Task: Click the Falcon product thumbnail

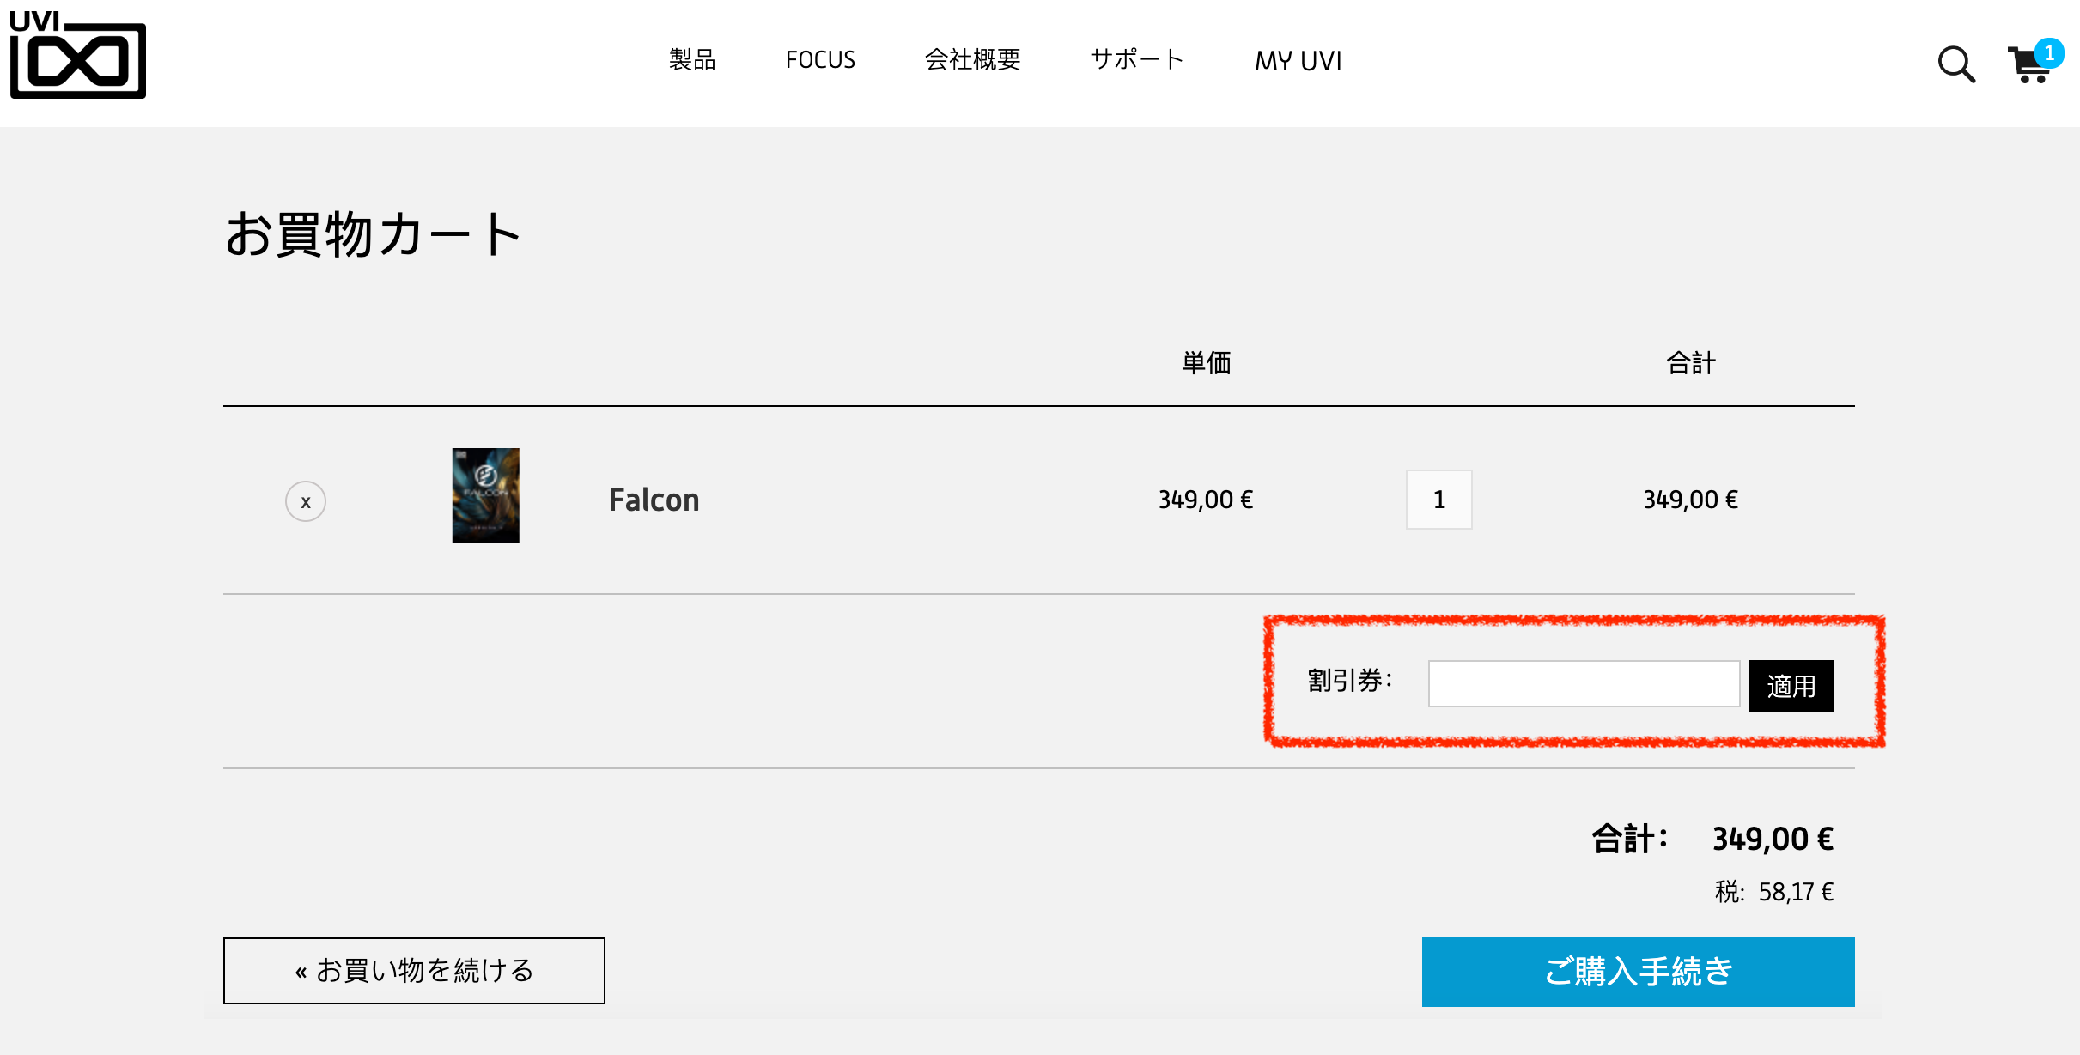Action: coord(486,495)
